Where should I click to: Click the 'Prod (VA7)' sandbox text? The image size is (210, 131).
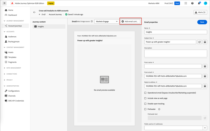(x=169, y=3)
